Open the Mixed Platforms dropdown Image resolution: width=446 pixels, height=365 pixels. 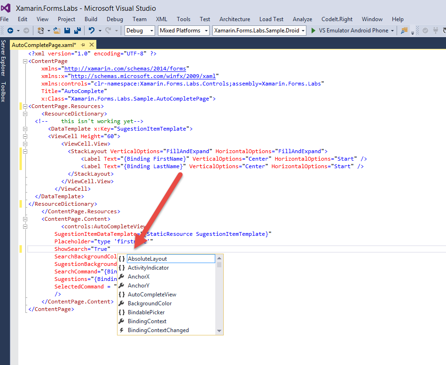tap(184, 31)
